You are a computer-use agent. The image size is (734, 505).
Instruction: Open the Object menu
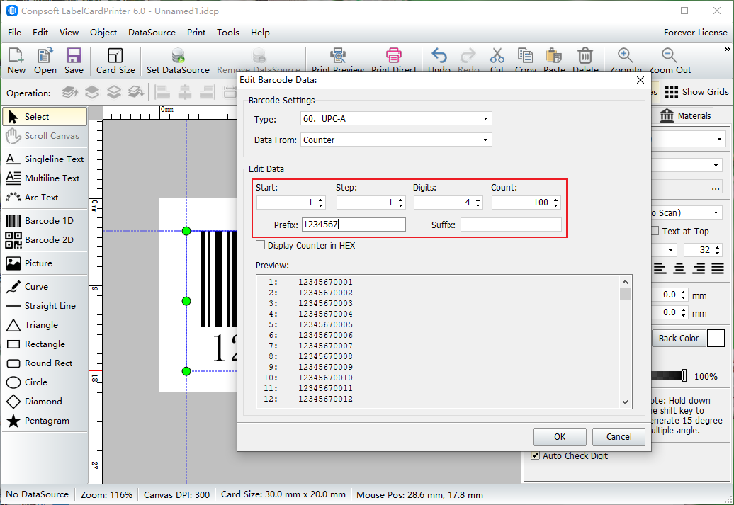[103, 33]
